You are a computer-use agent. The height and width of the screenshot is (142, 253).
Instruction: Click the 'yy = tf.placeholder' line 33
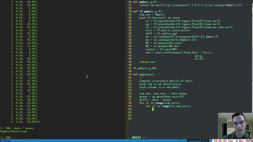coord(183,24)
